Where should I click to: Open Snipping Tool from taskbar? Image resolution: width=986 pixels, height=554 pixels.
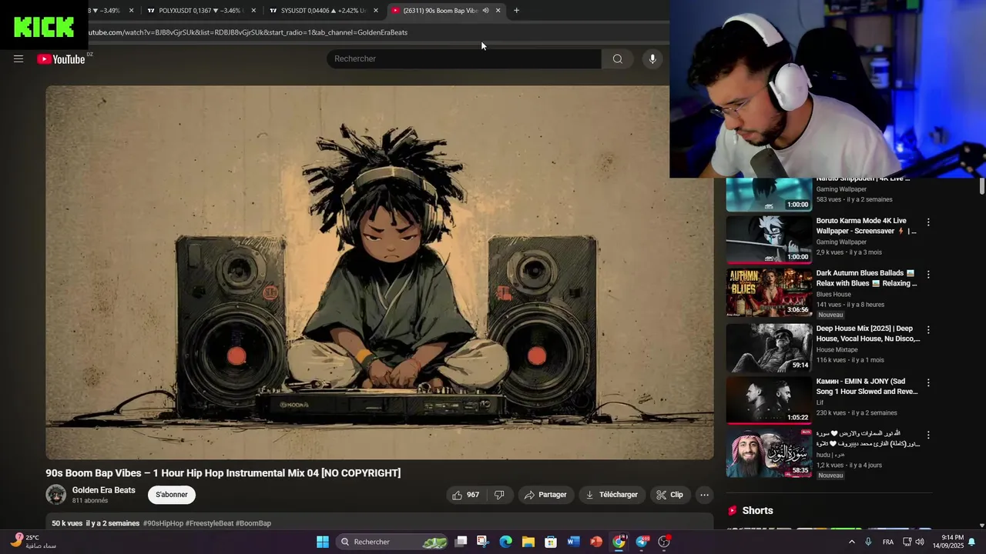point(482,542)
